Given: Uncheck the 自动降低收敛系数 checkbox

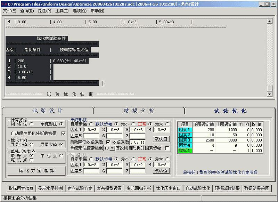Looking at the screenshot, I should 108,142.
